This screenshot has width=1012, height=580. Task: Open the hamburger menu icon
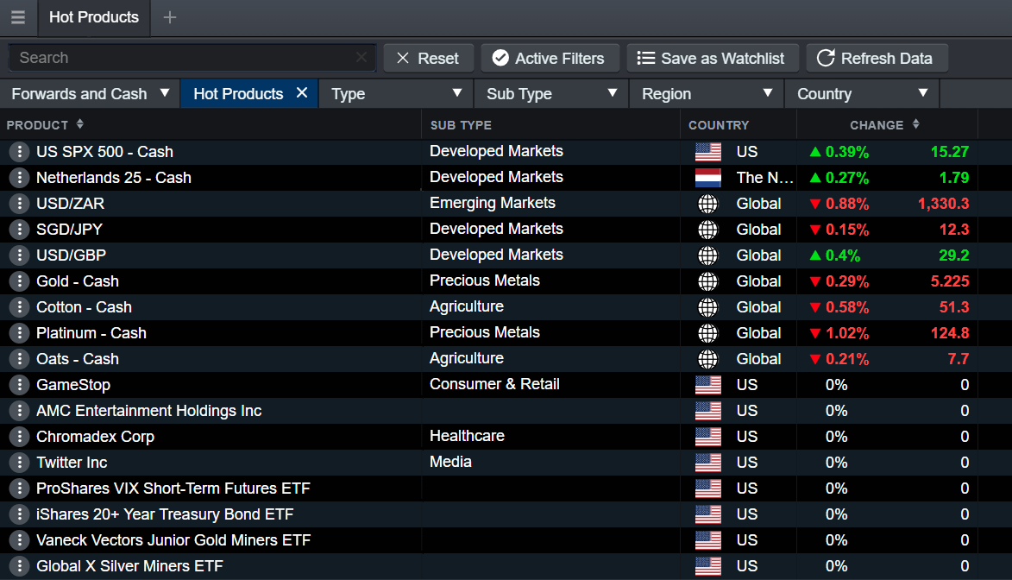click(18, 17)
